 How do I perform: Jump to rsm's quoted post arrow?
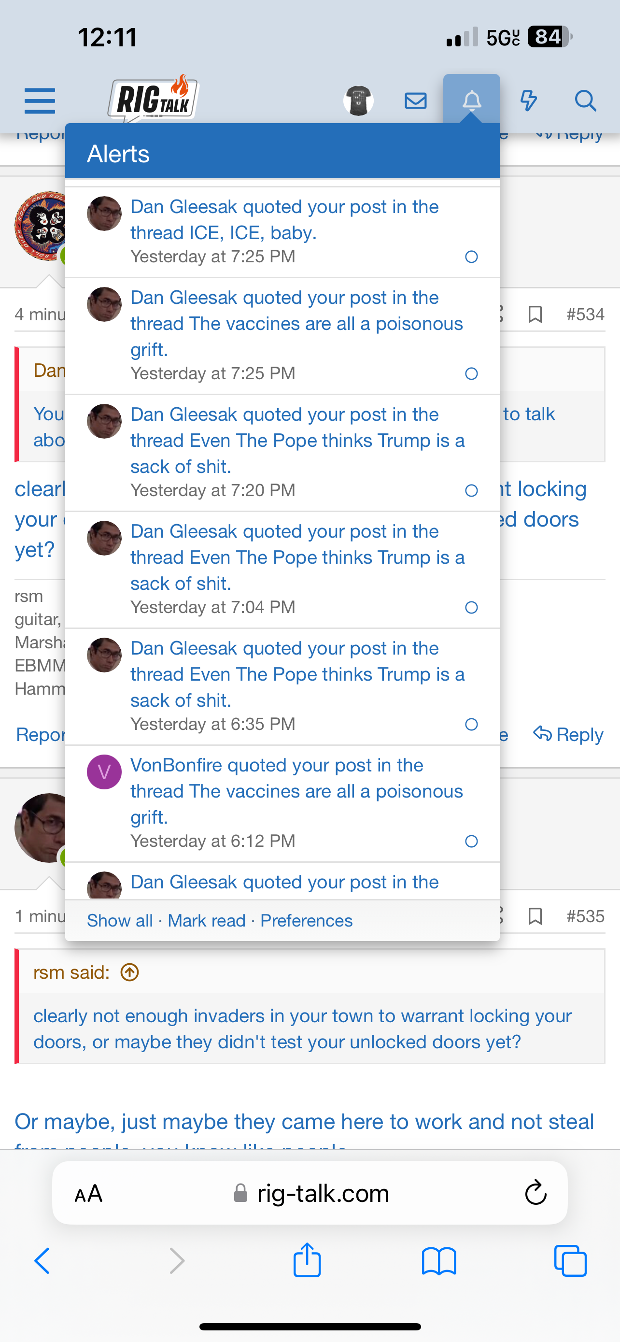[x=129, y=972]
